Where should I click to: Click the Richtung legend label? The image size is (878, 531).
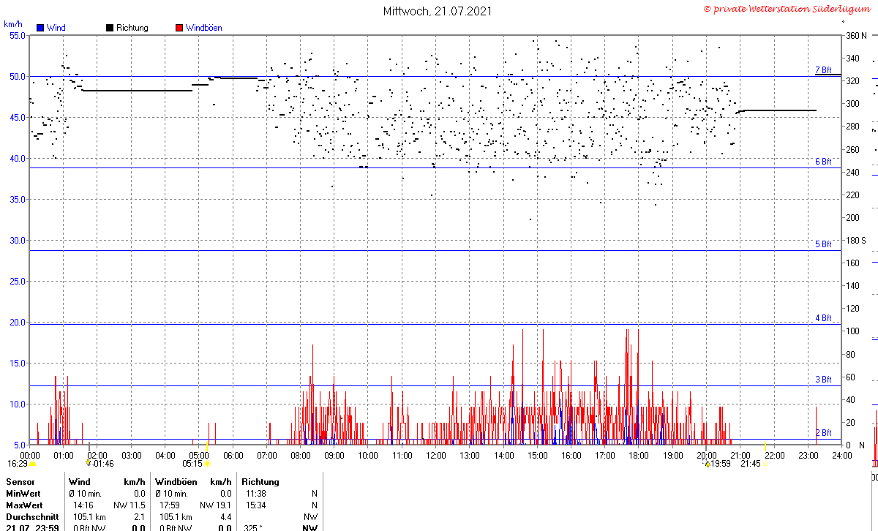click(132, 28)
